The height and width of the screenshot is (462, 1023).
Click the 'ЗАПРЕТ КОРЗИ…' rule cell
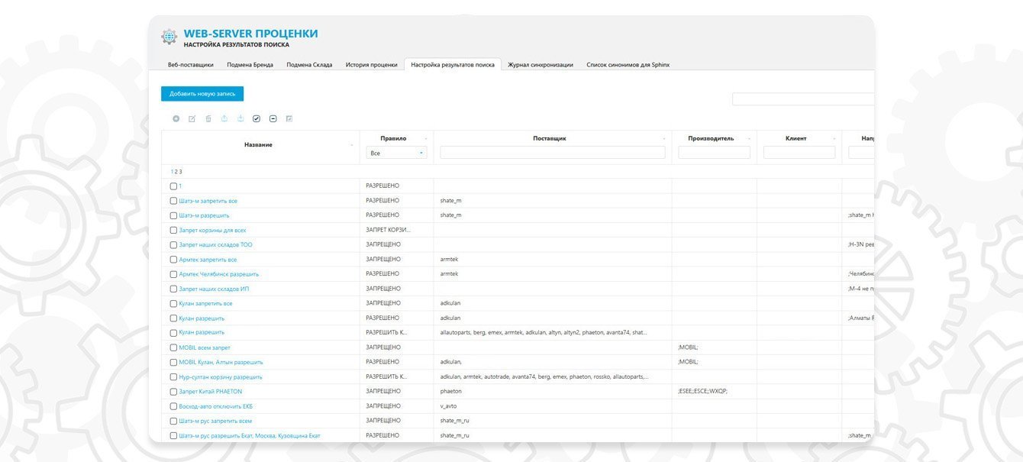tap(396, 230)
